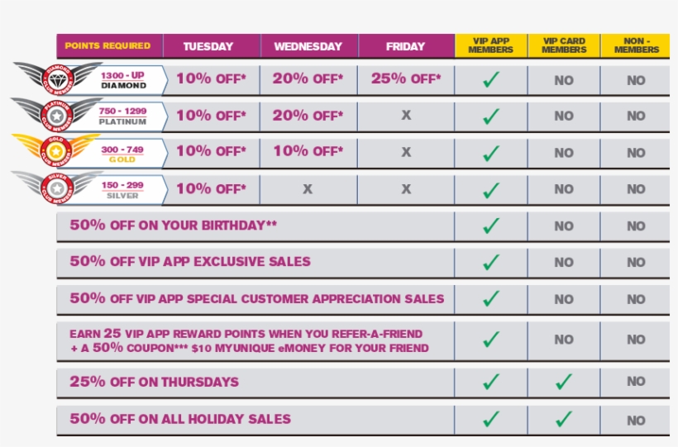Select the Wednesday column header
This screenshot has width=678, height=447.
point(308,46)
